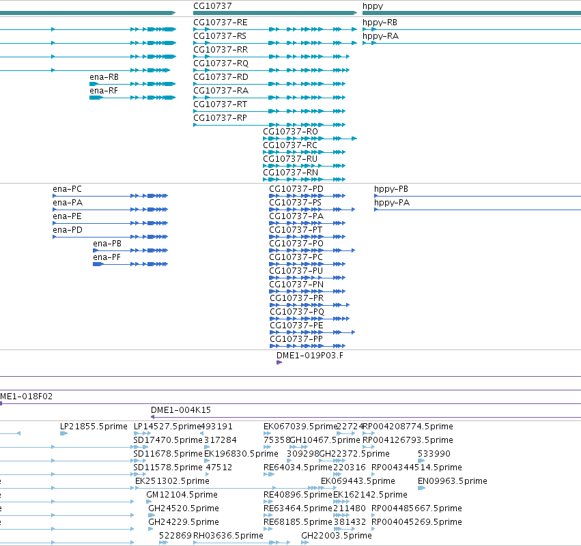Click protein label ena-PE
Viewport: 581px width, 546px height.
click(x=67, y=216)
